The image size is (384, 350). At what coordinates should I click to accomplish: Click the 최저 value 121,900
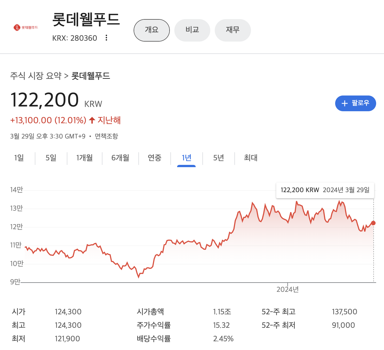(67, 338)
